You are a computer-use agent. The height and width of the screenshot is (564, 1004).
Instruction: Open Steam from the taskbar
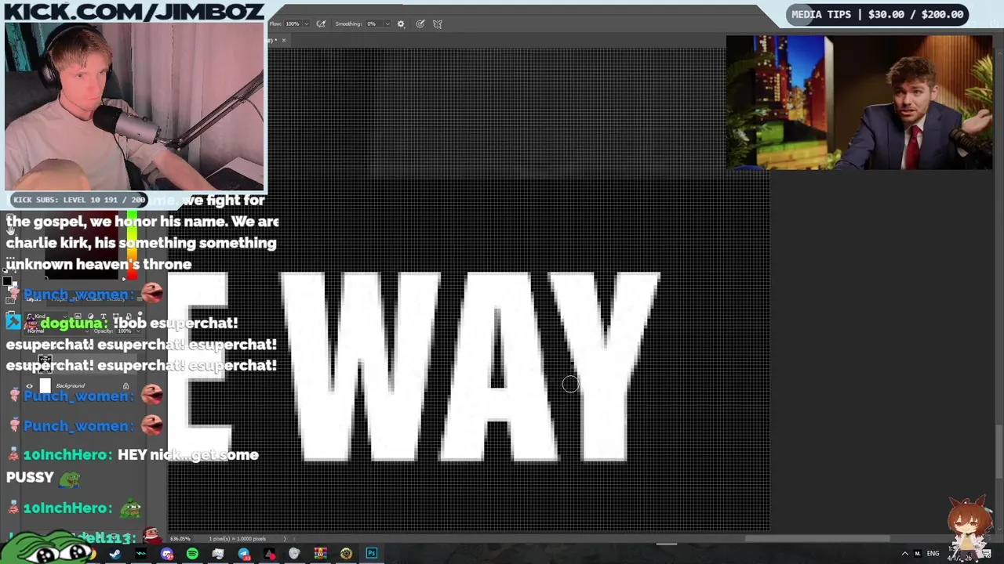coord(115,554)
